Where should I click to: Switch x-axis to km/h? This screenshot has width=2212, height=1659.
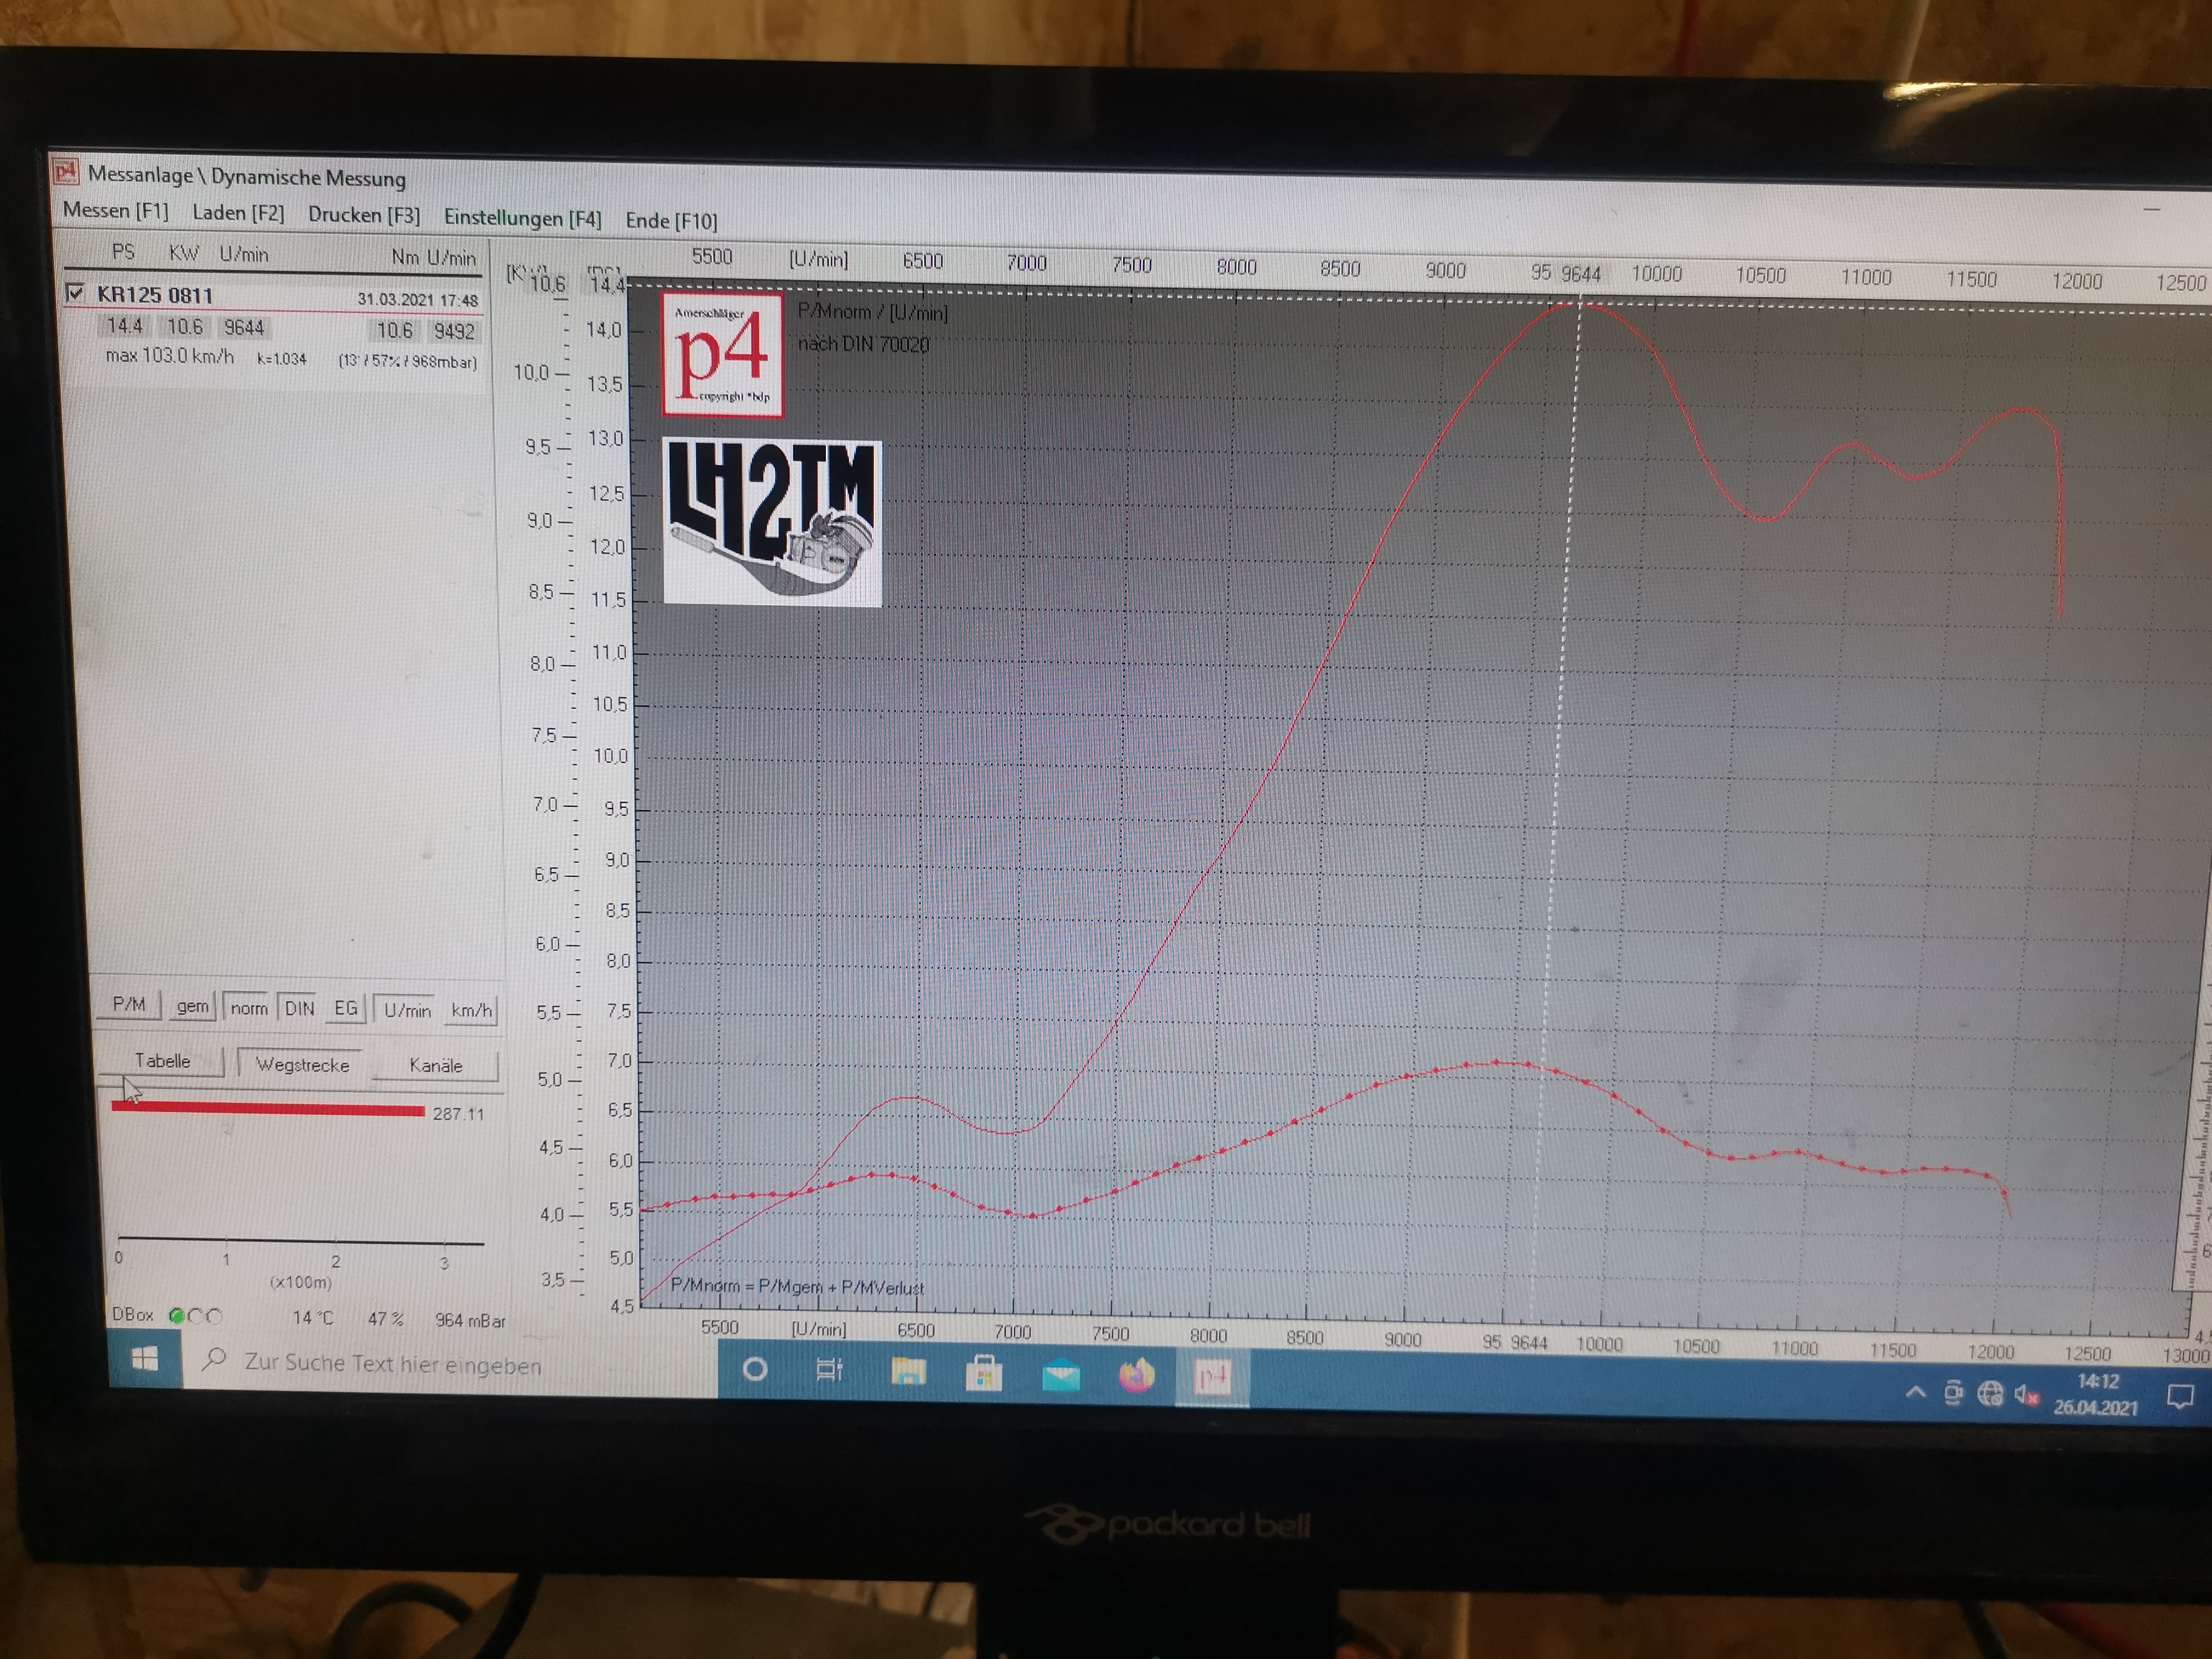[471, 1010]
